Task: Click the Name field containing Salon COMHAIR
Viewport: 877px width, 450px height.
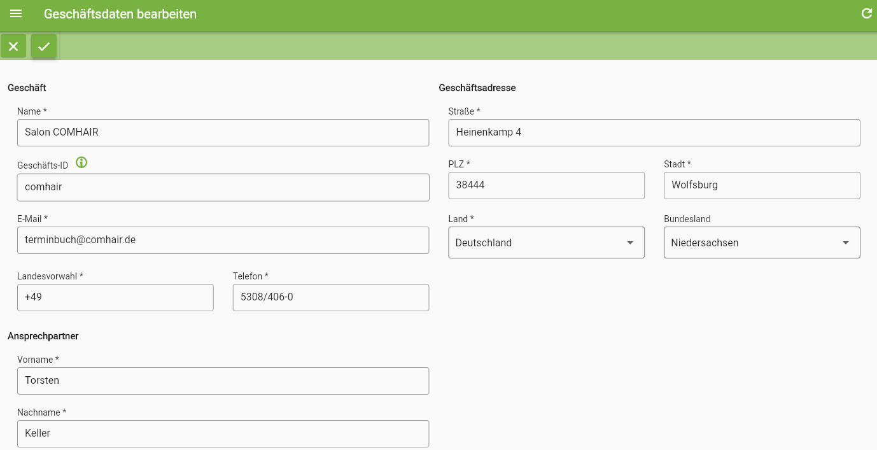Action: pyautogui.click(x=223, y=132)
